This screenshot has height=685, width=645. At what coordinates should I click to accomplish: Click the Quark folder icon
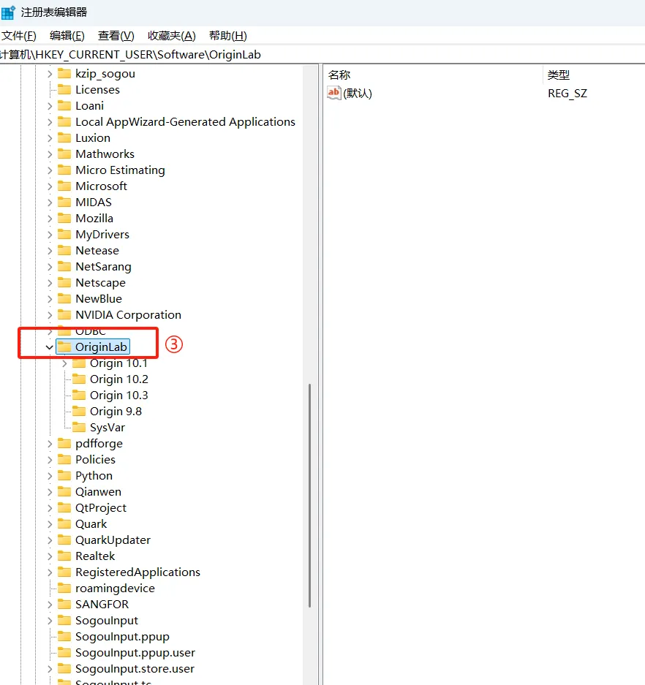pos(64,523)
